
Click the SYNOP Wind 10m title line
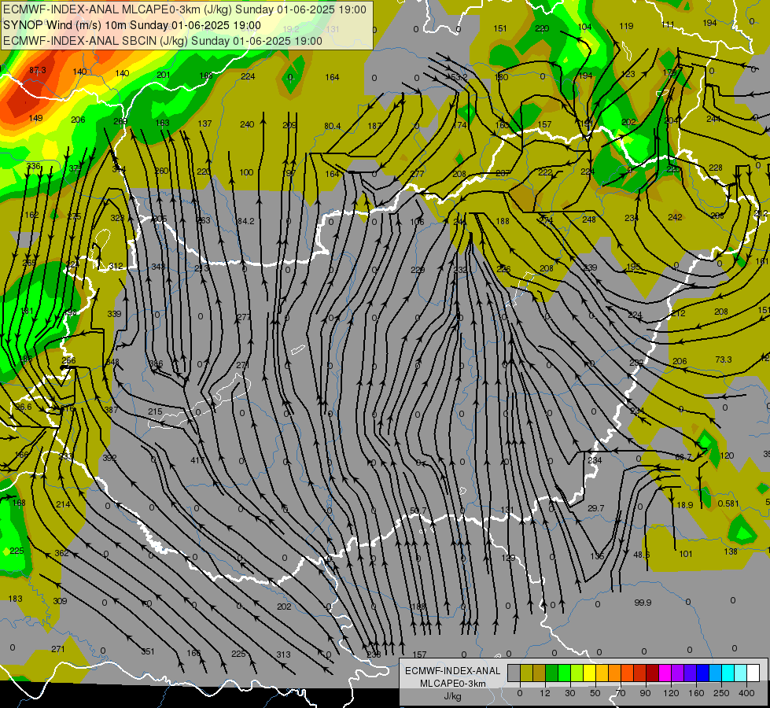click(132, 25)
